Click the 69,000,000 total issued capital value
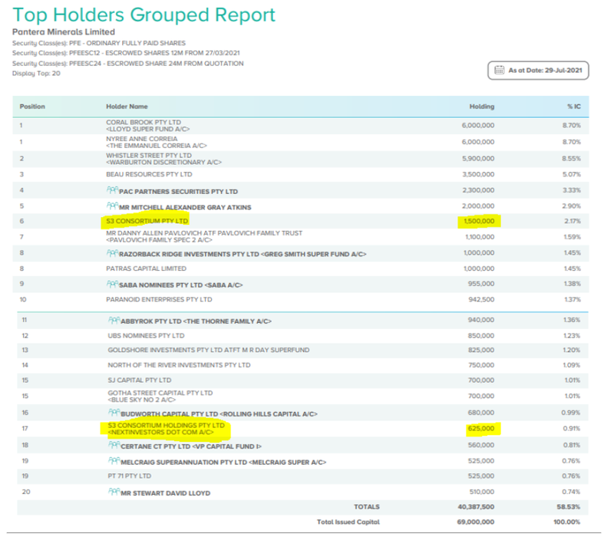614x540 pixels. click(x=475, y=522)
